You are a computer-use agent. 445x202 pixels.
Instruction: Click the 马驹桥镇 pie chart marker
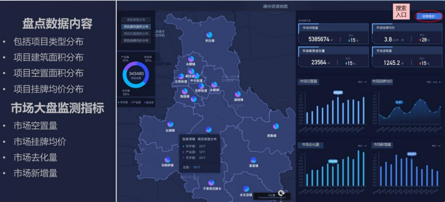(167, 159)
